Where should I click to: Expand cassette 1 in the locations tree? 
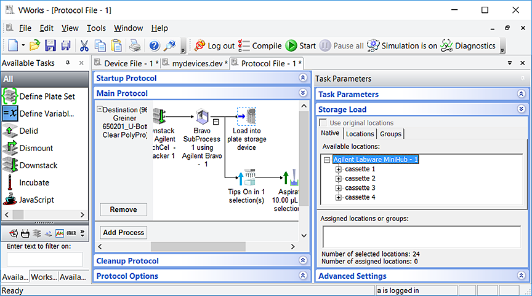(x=339, y=169)
